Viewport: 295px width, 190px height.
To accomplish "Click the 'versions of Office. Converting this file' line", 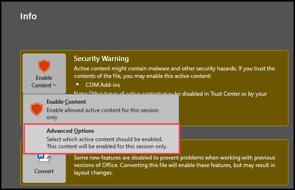I will point(175,165).
